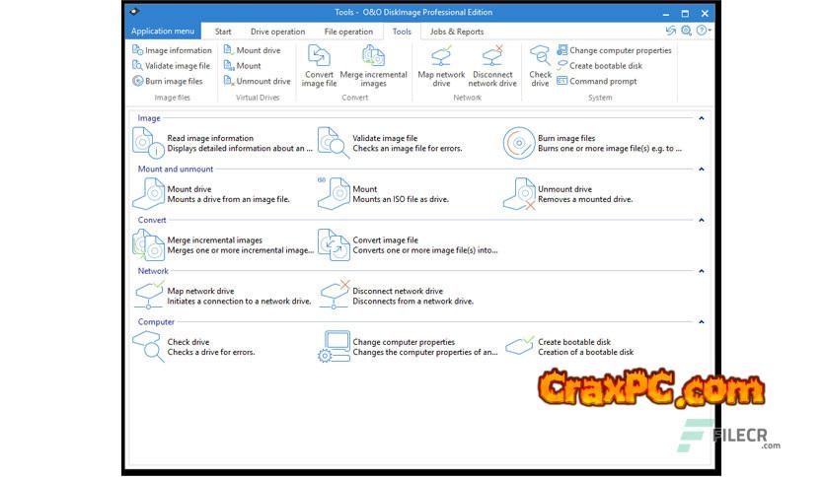Open Command prompt from the ribbon
The width and height of the screenshot is (825, 477).
(597, 81)
